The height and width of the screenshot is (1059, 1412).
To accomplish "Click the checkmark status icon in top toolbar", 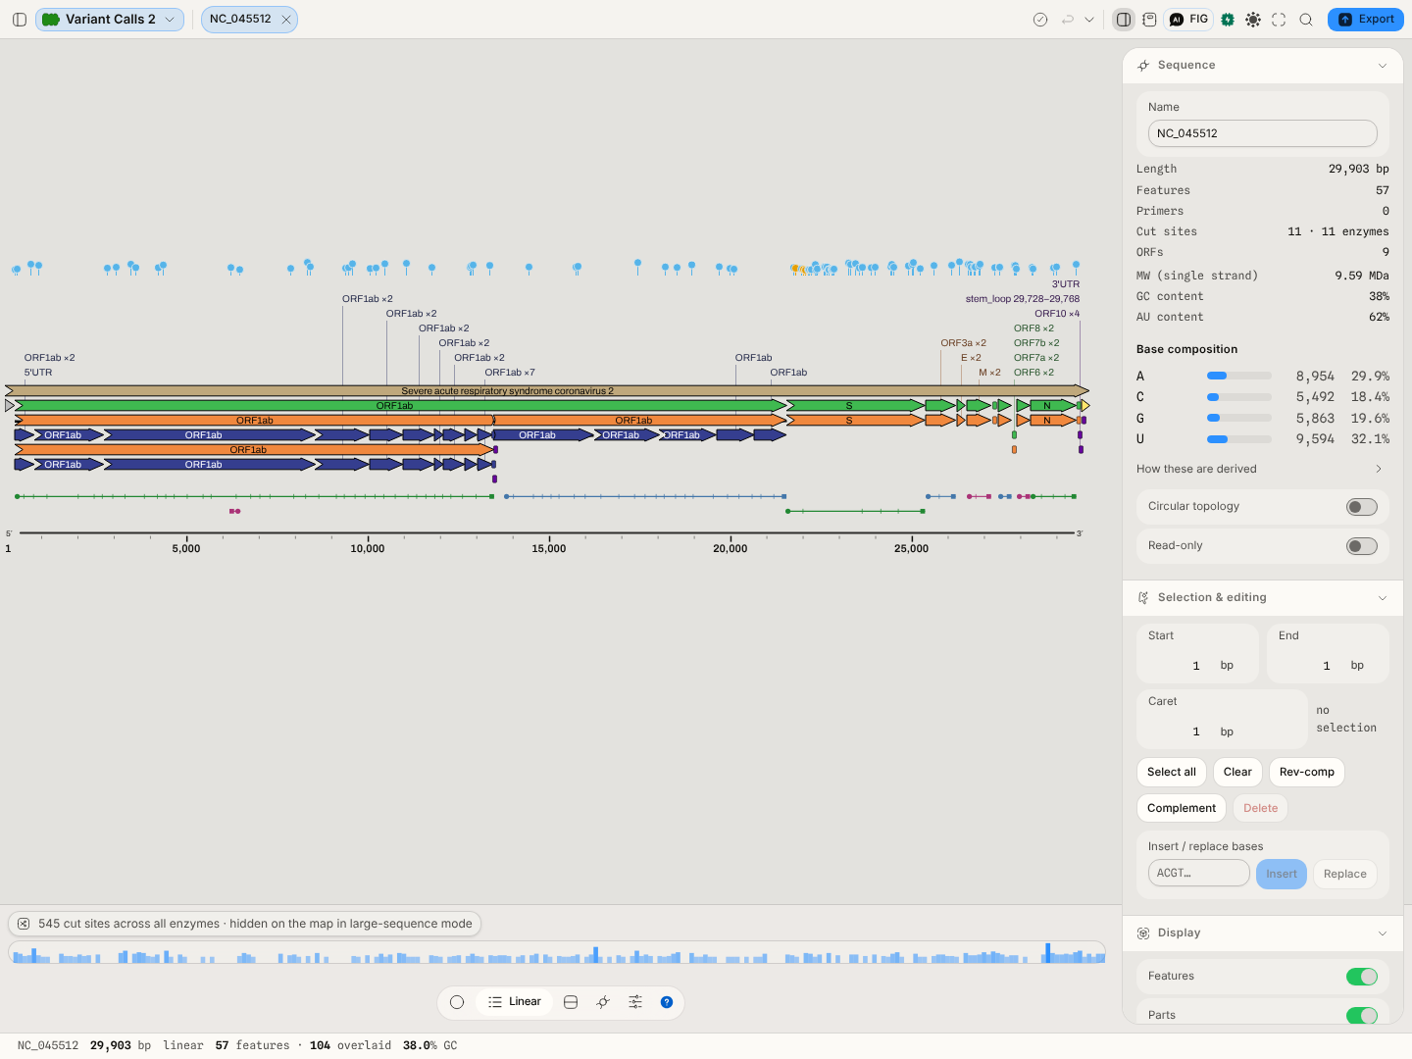I will point(1040,20).
